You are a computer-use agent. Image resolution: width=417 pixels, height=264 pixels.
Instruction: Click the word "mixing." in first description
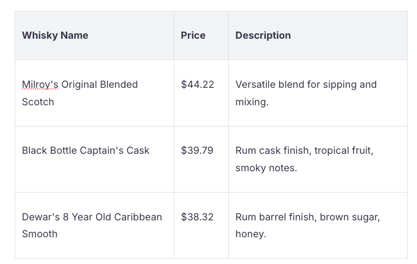pos(252,102)
